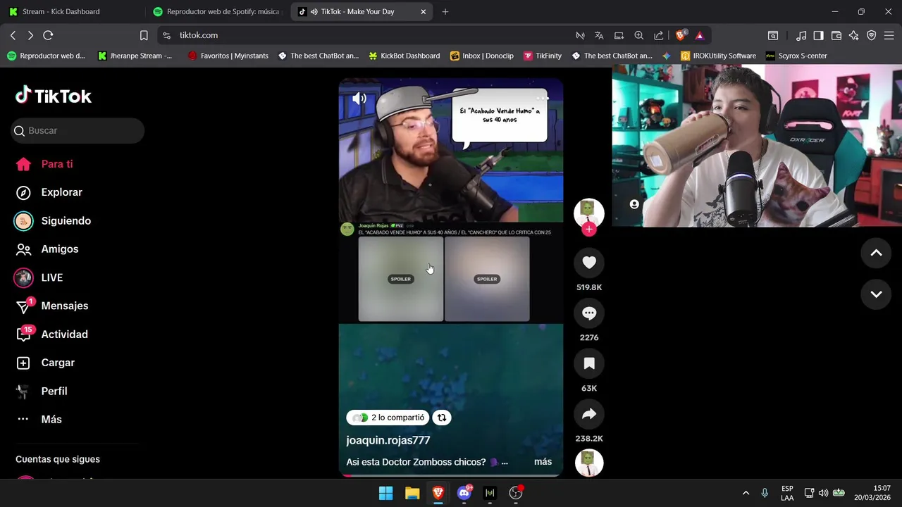Expand video caption with 'más'
Image resolution: width=902 pixels, height=507 pixels.
[x=543, y=462]
